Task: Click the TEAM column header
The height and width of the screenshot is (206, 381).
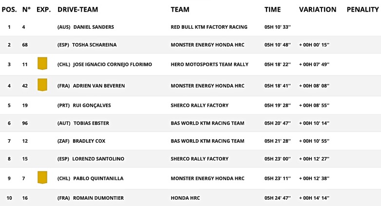Action: (180, 10)
